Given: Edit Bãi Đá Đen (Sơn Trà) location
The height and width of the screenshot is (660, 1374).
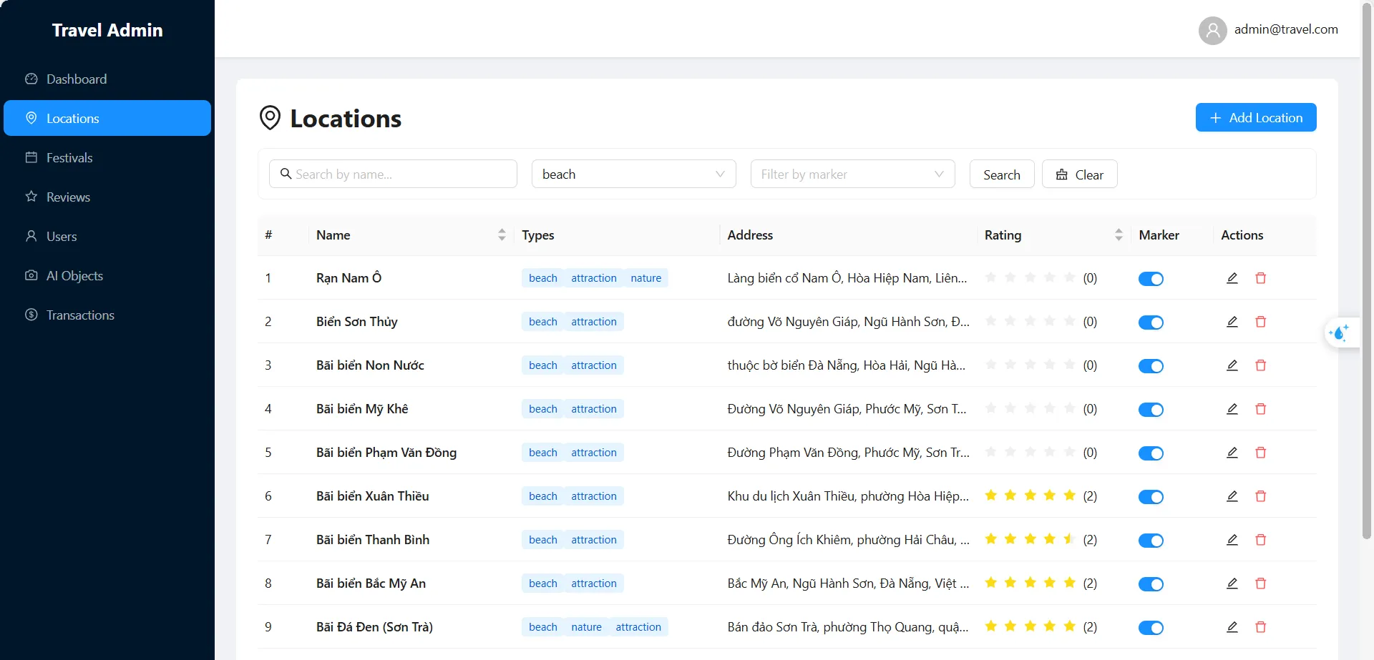Looking at the screenshot, I should (1232, 627).
